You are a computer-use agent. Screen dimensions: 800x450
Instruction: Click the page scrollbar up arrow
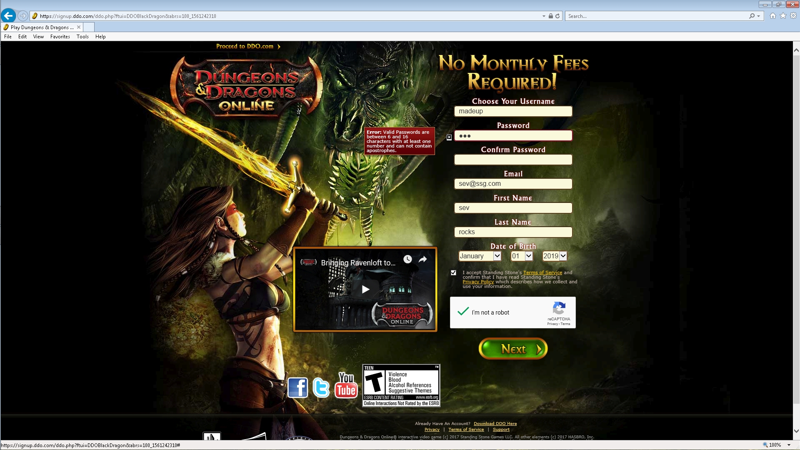pos(796,50)
